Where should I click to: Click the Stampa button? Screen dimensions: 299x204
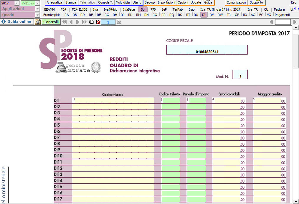[71, 2]
